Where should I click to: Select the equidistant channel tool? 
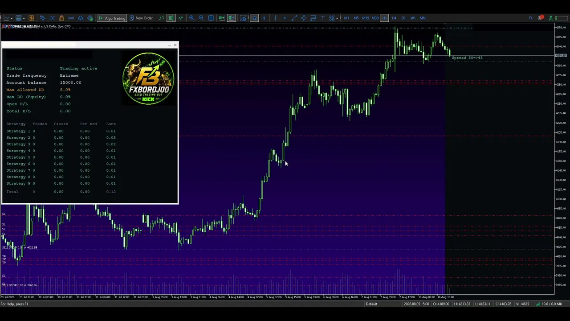coord(304,18)
